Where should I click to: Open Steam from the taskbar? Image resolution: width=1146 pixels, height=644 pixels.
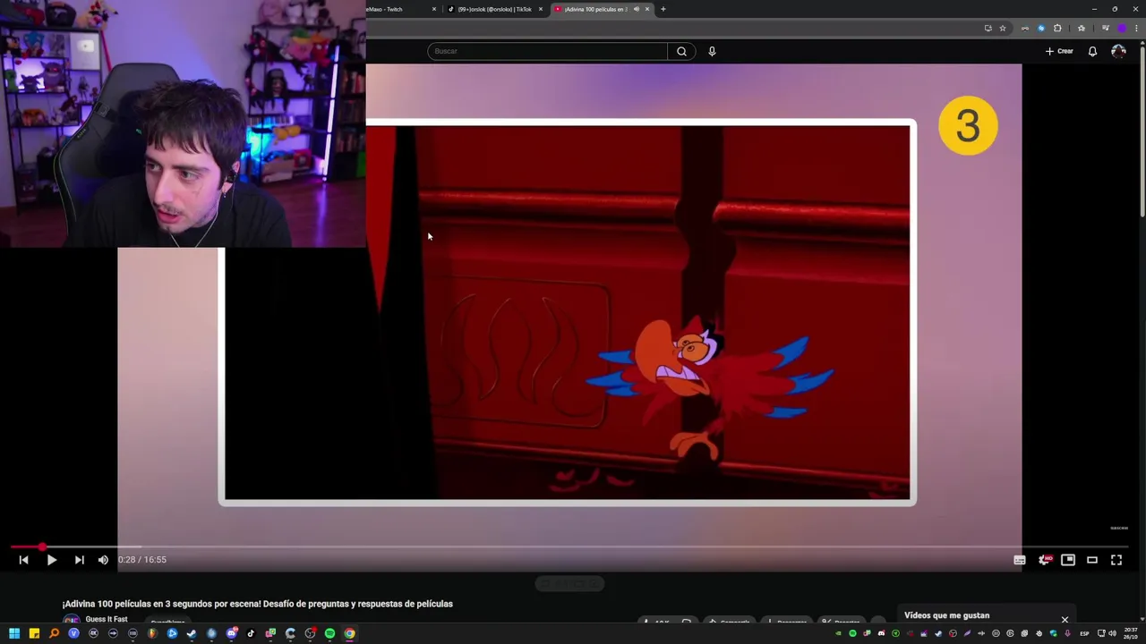pyautogui.click(x=192, y=633)
